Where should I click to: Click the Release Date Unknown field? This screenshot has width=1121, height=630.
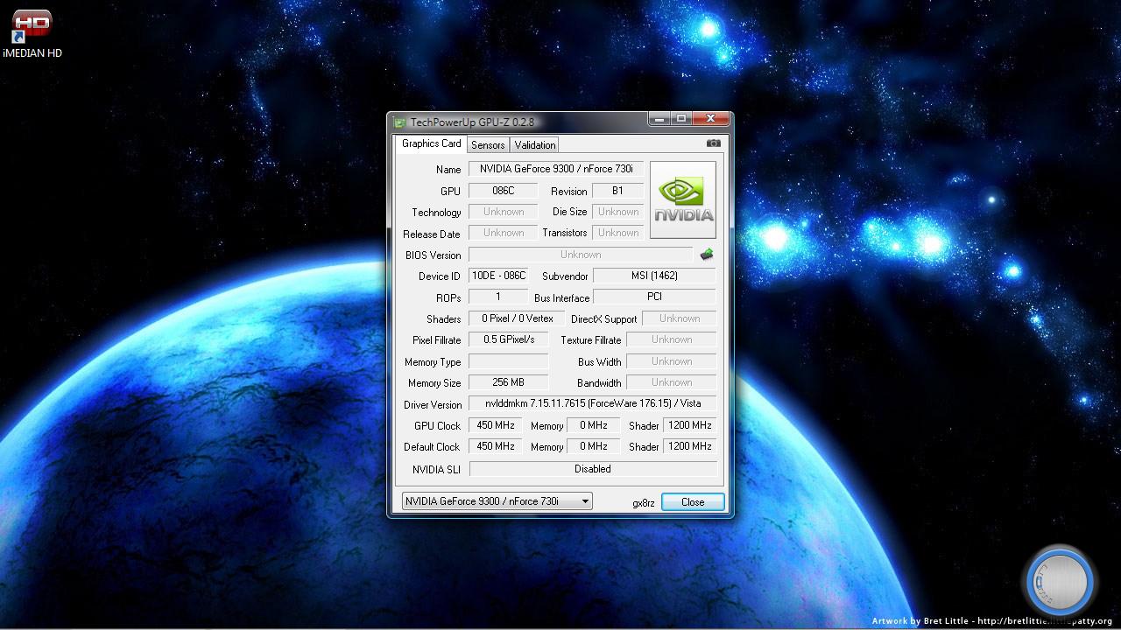tap(503, 233)
